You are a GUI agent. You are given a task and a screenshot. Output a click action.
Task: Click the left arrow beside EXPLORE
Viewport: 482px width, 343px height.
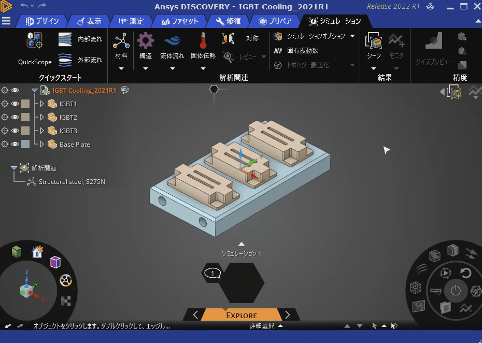pos(195,315)
